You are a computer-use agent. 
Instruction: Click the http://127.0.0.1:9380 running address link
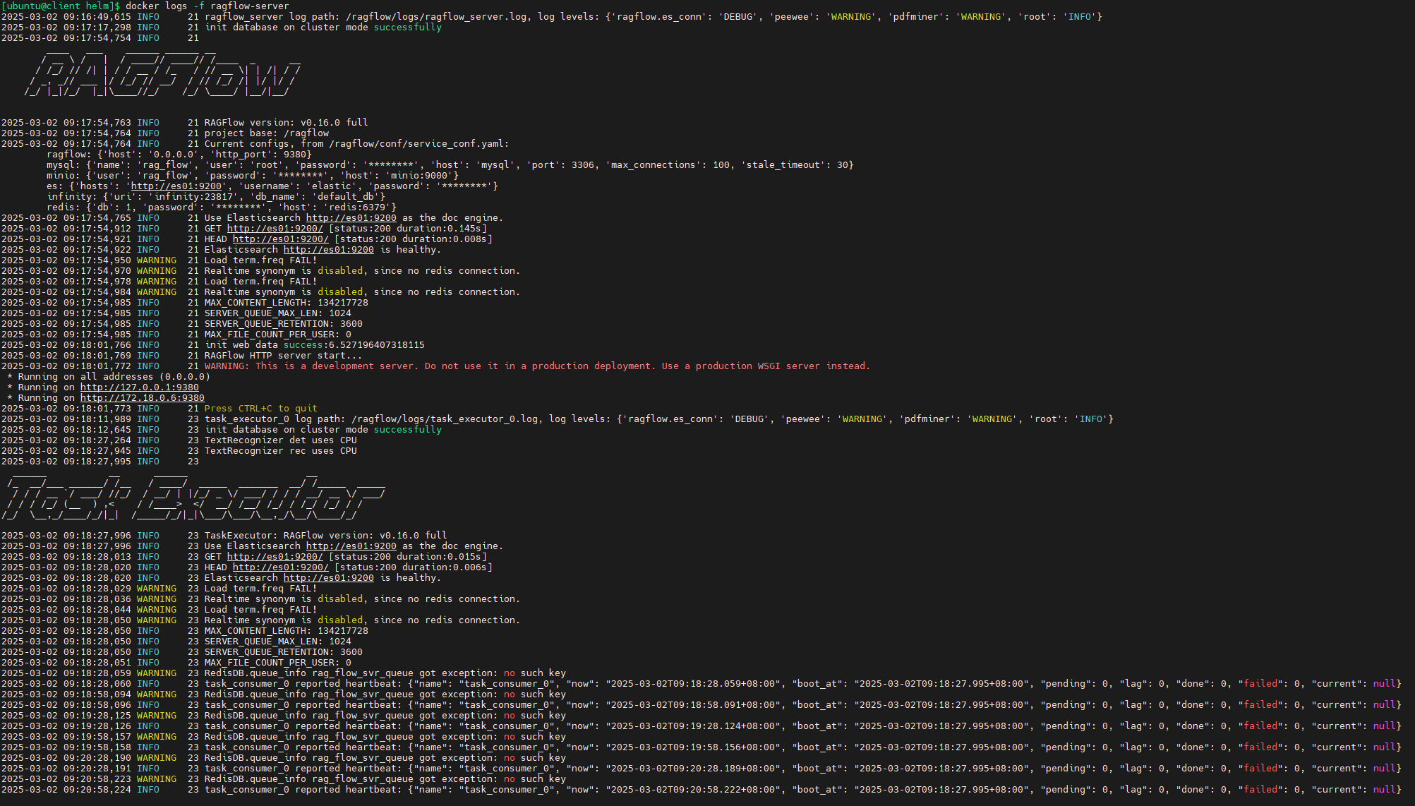coord(139,387)
